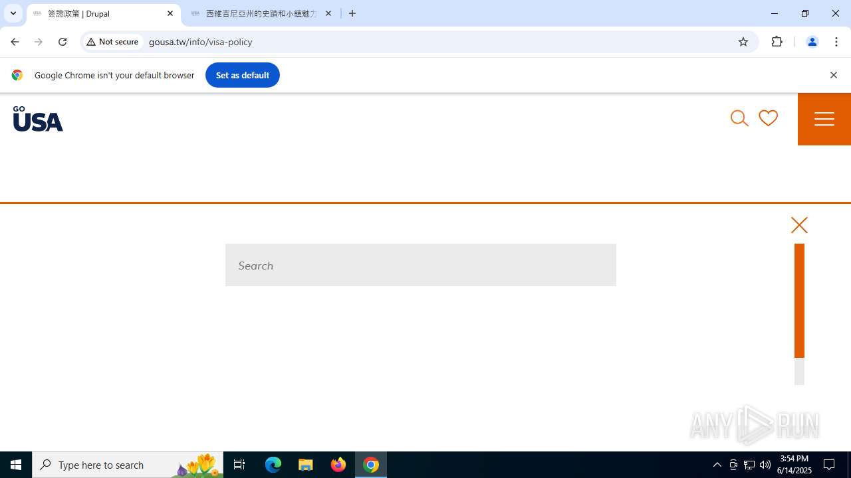The image size is (851, 478).
Task: Open the Extensions puzzle icon
Action: (x=777, y=42)
